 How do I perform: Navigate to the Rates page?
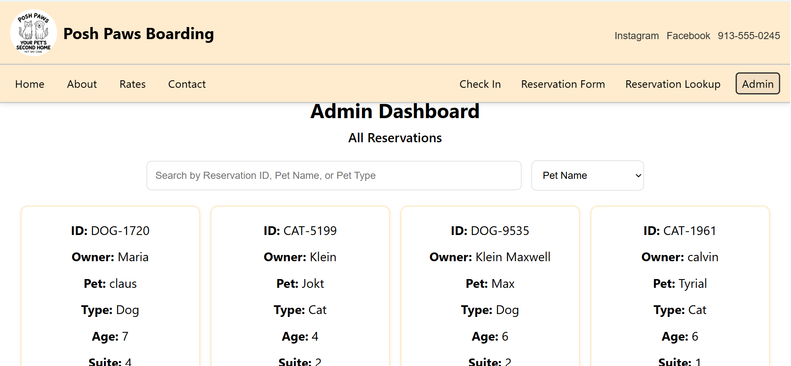(x=132, y=84)
